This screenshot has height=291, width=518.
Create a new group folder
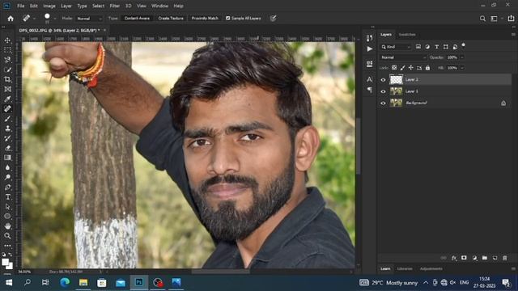click(x=485, y=258)
